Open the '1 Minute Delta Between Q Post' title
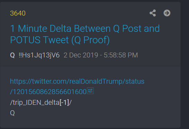This screenshot has width=189, height=129. pos(85,29)
